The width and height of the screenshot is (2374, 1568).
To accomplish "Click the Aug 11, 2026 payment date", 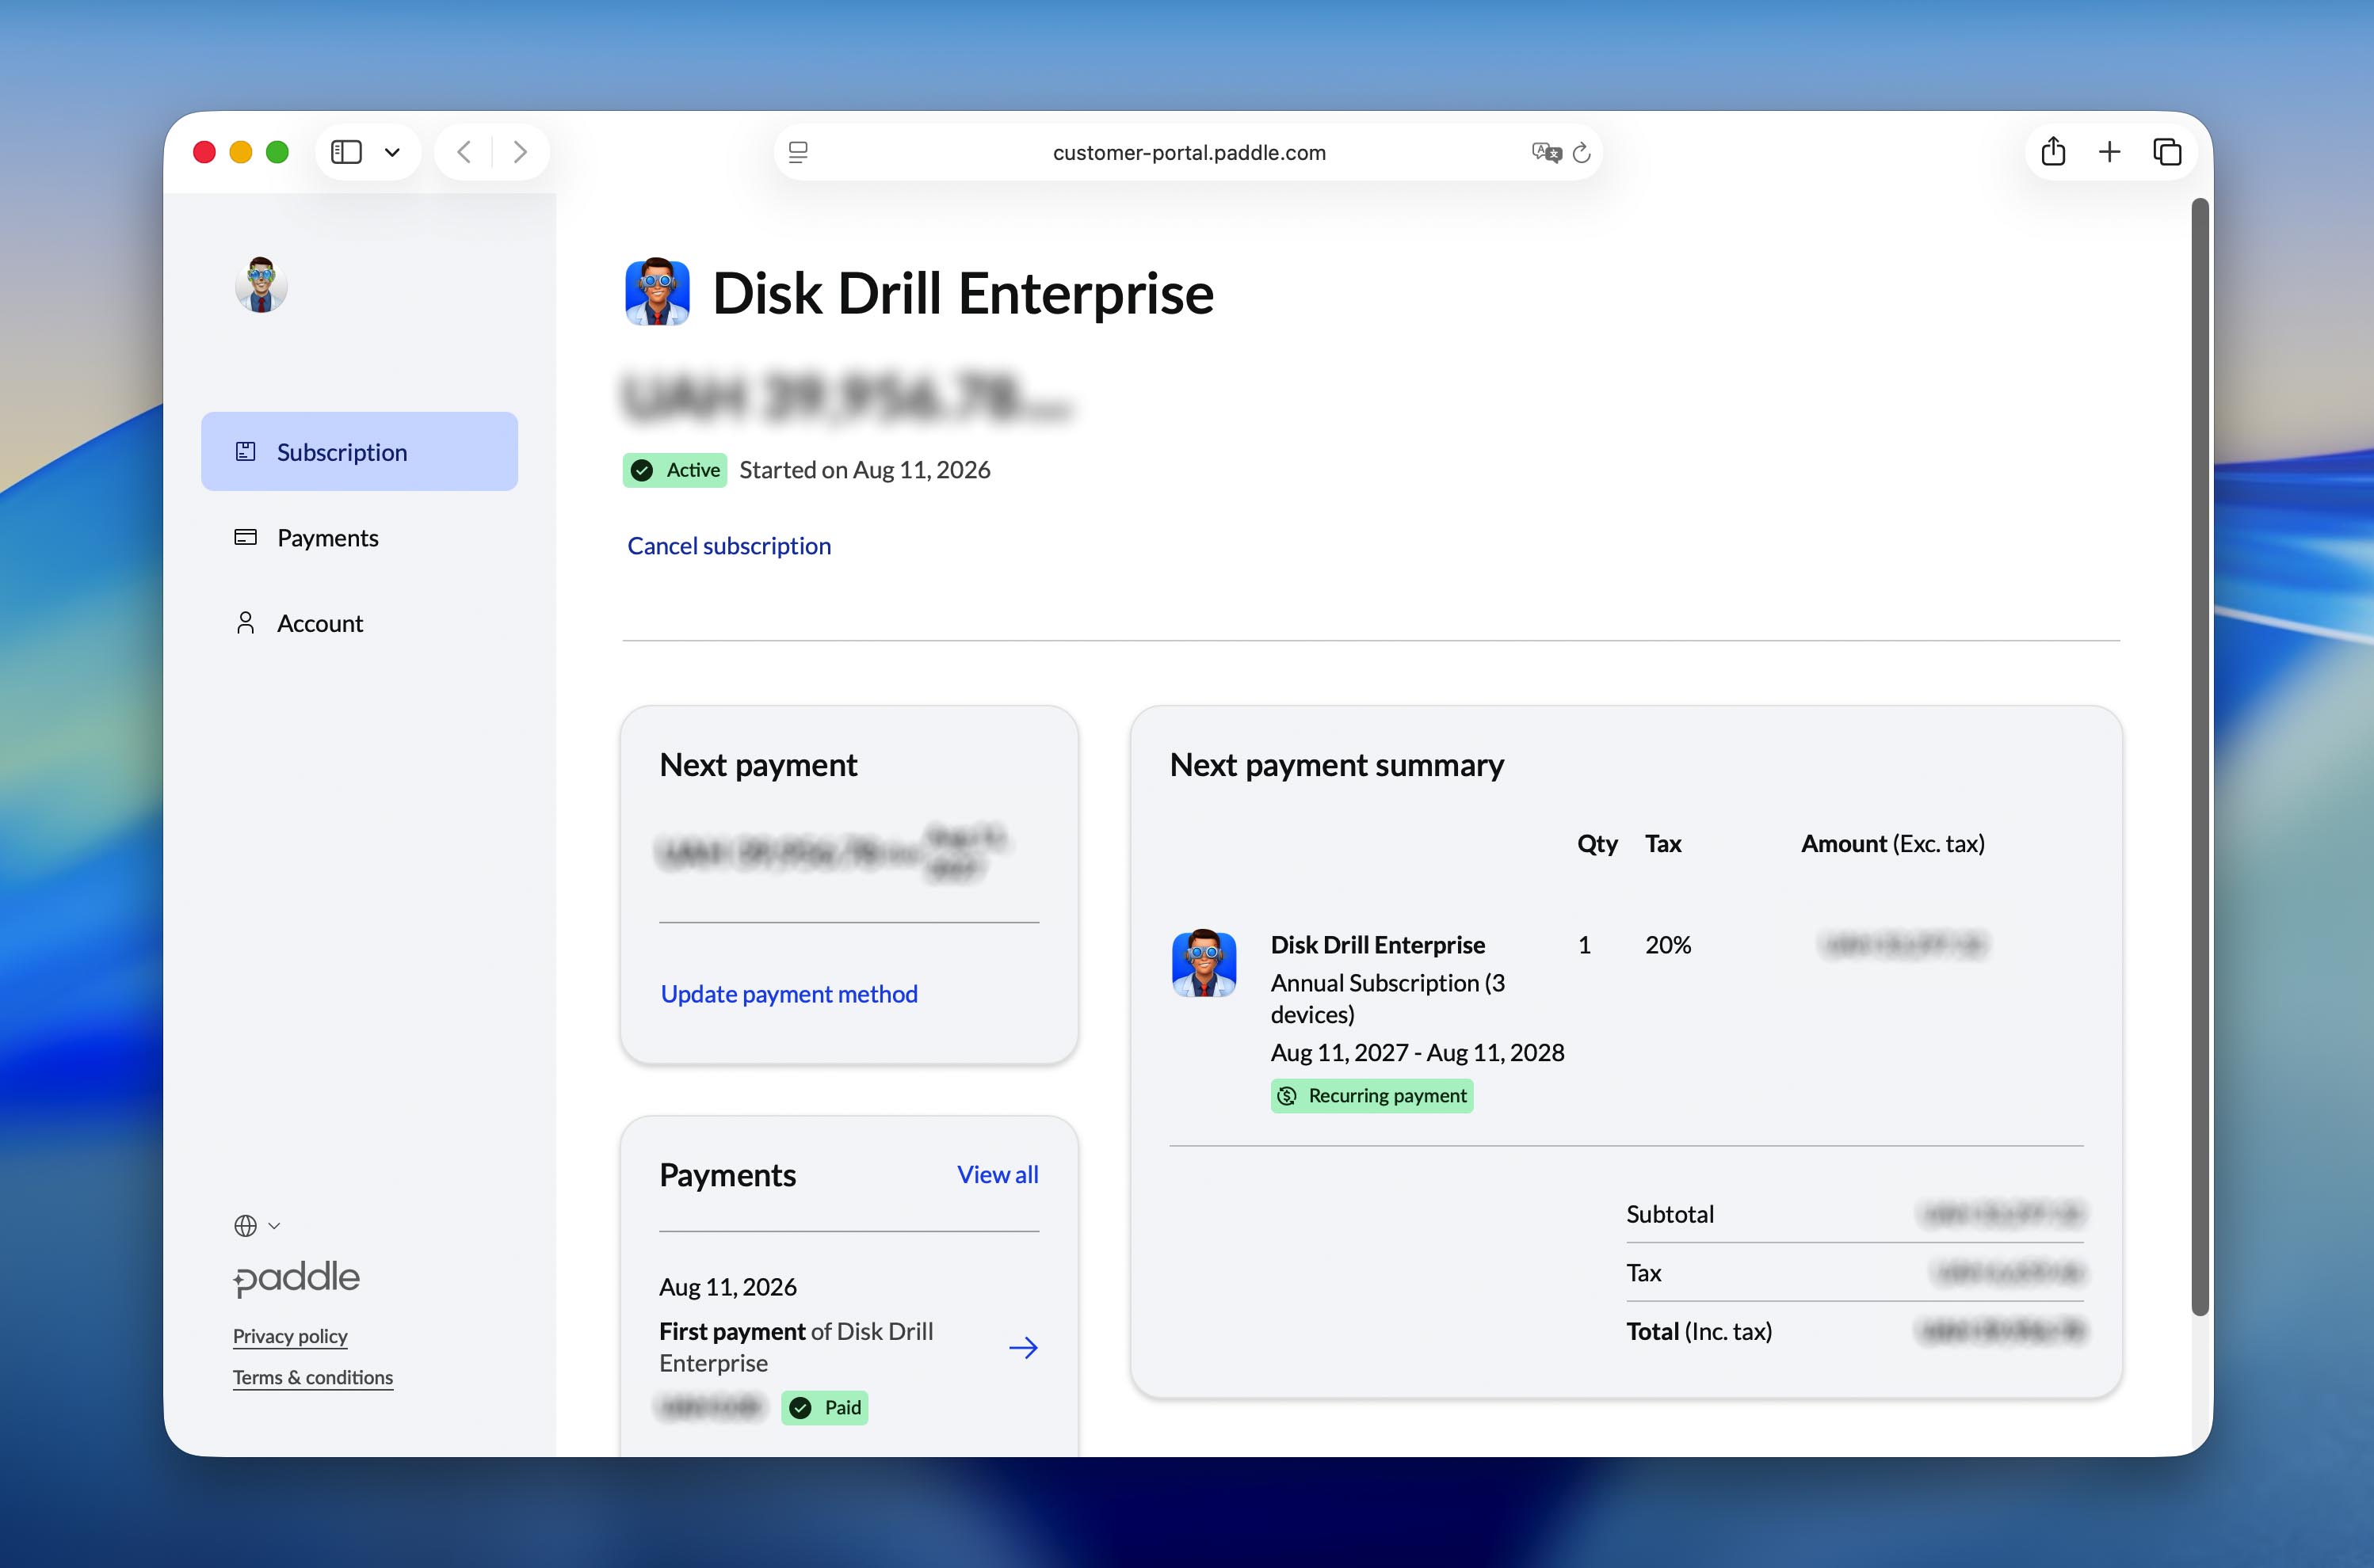I will pyautogui.click(x=727, y=1286).
